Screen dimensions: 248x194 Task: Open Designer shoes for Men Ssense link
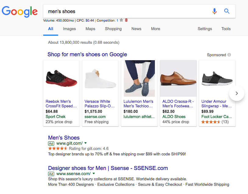click(108, 168)
